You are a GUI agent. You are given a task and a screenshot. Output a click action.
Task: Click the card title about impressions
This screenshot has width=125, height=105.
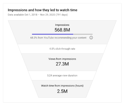[x=42, y=10]
